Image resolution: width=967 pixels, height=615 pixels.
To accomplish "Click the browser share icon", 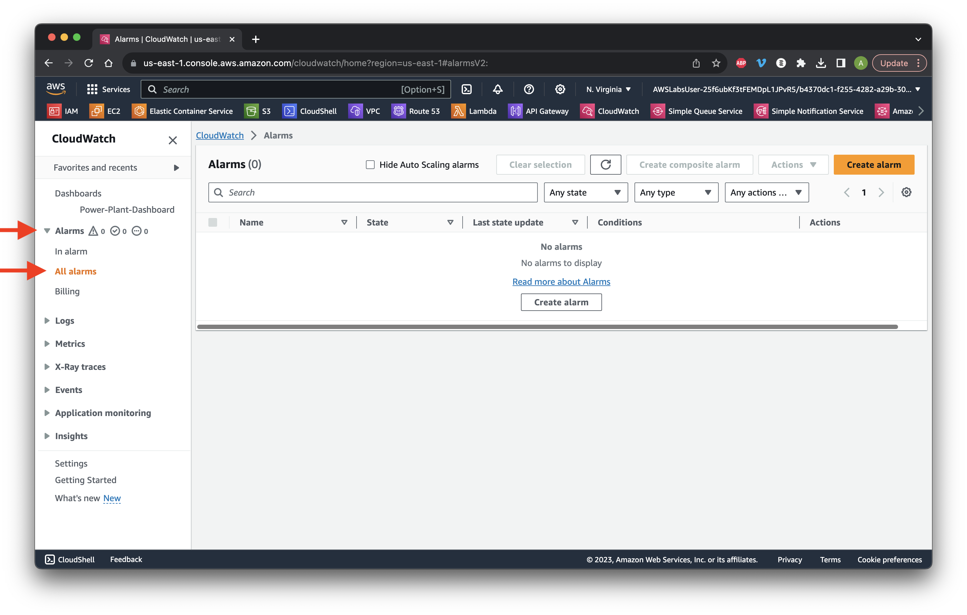I will (696, 63).
